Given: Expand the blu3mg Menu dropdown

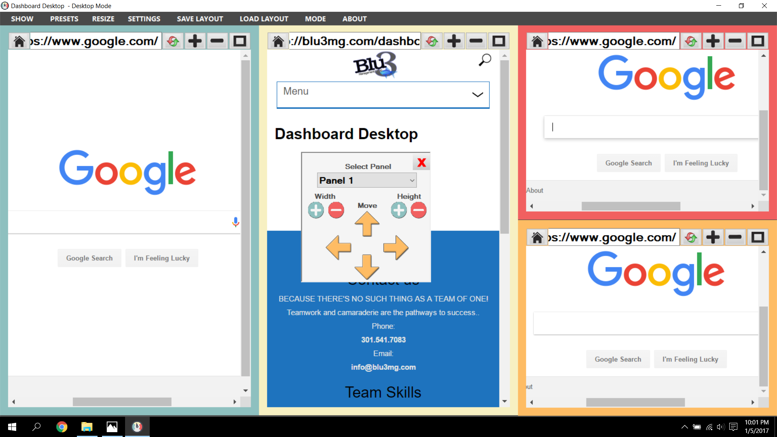Looking at the screenshot, I should click(383, 95).
